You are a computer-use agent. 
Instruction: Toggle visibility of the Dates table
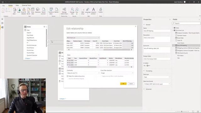point(44,27)
